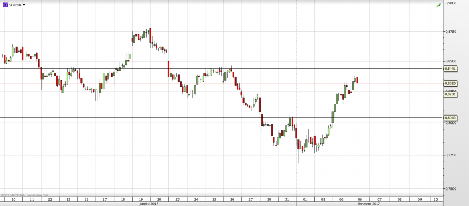The width and height of the screenshot is (469, 206).
Task: Click the 0,7500 price axis label
Action: tap(451, 189)
